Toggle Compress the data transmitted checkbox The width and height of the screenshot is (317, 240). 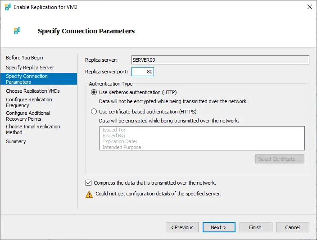click(x=88, y=183)
